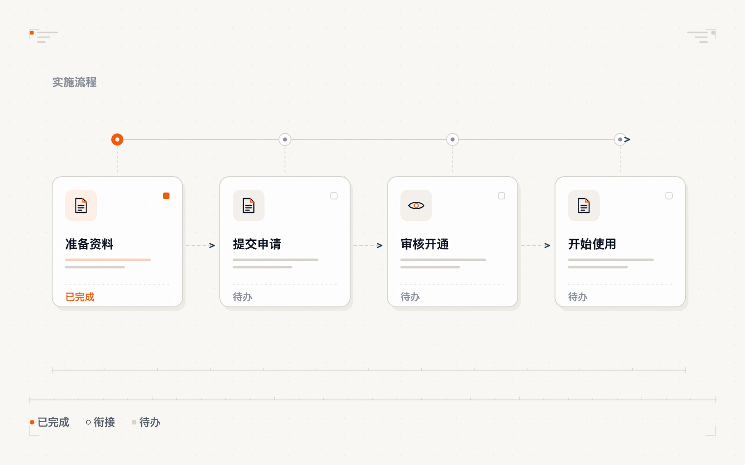Click the 待办 status on 提交申请 card
The width and height of the screenshot is (745, 465).
243,297
